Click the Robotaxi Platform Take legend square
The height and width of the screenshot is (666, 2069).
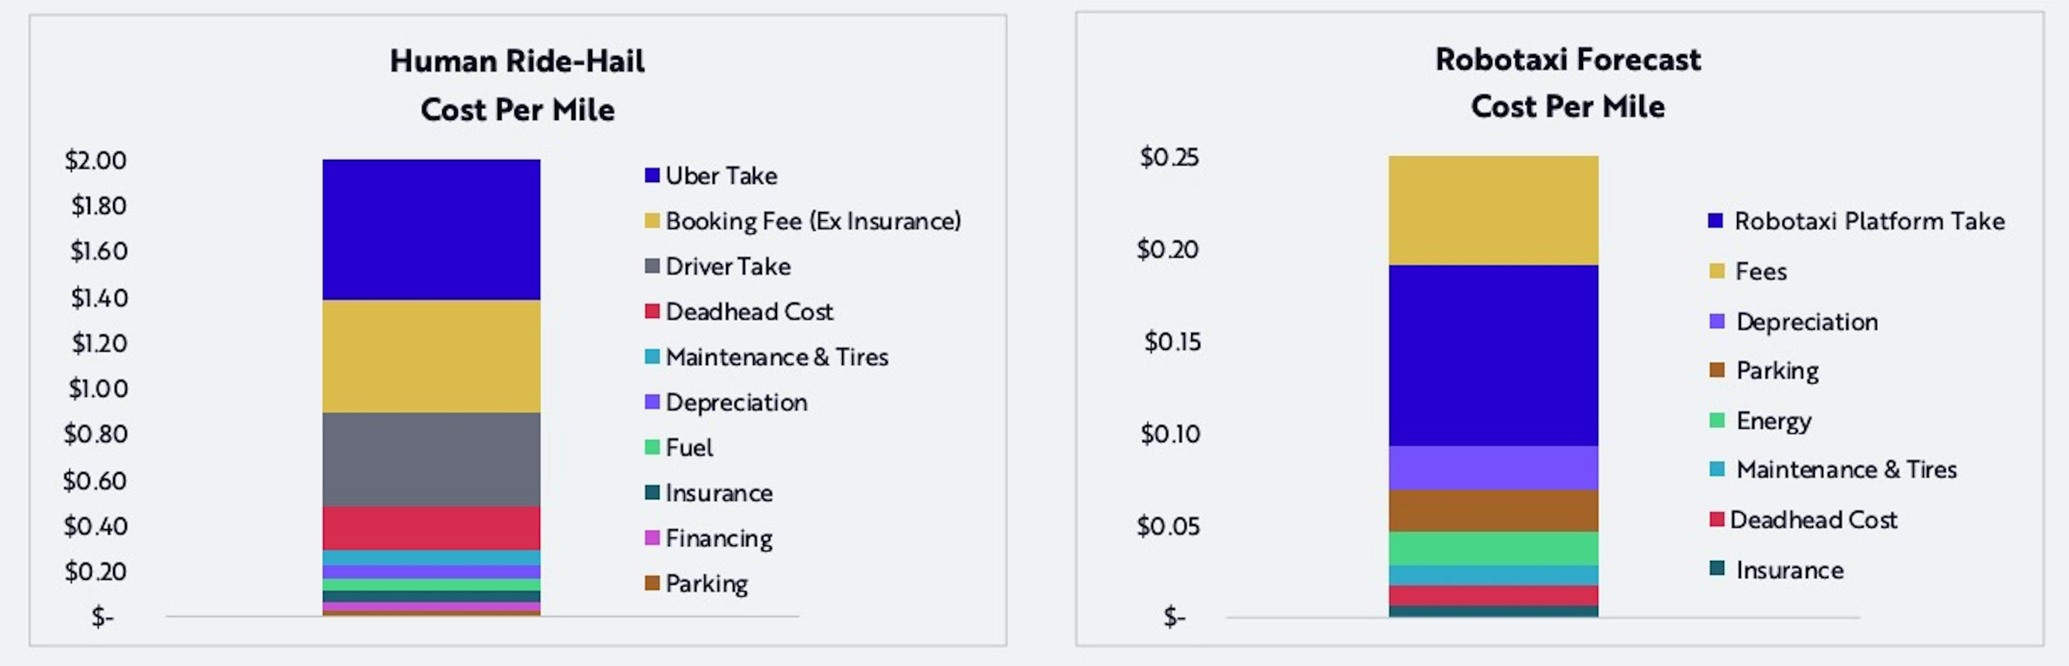[1716, 220]
